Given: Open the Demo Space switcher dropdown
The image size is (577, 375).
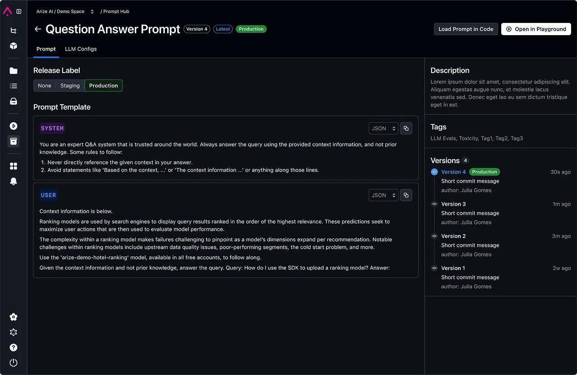Looking at the screenshot, I should click(x=92, y=11).
